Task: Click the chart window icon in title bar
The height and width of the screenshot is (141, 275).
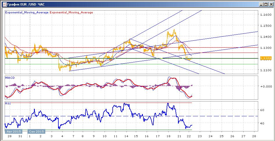Action: tap(5, 4)
